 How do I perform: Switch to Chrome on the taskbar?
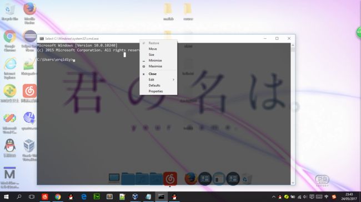coord(58,196)
